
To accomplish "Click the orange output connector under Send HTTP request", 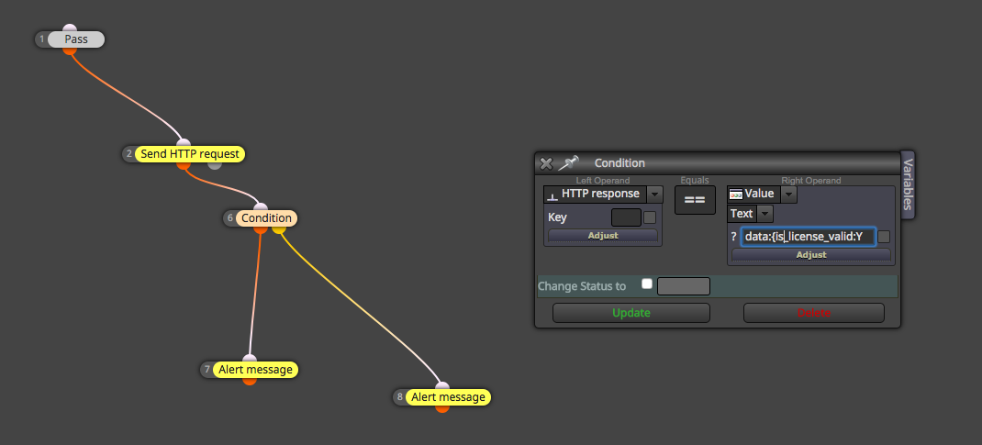I will click(183, 164).
